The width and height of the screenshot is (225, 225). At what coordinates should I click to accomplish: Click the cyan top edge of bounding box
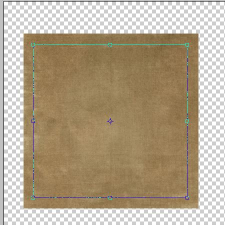tap(71, 44)
